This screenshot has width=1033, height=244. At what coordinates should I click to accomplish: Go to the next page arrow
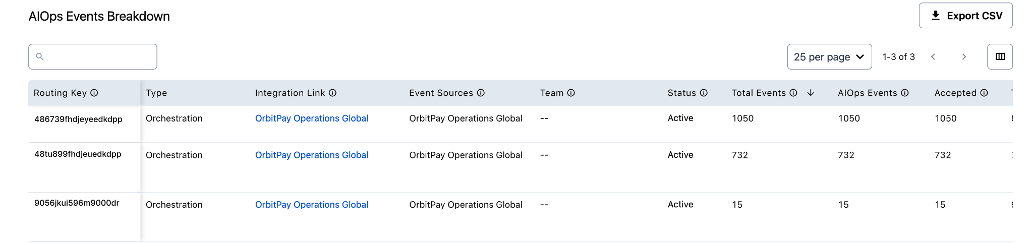pos(964,56)
